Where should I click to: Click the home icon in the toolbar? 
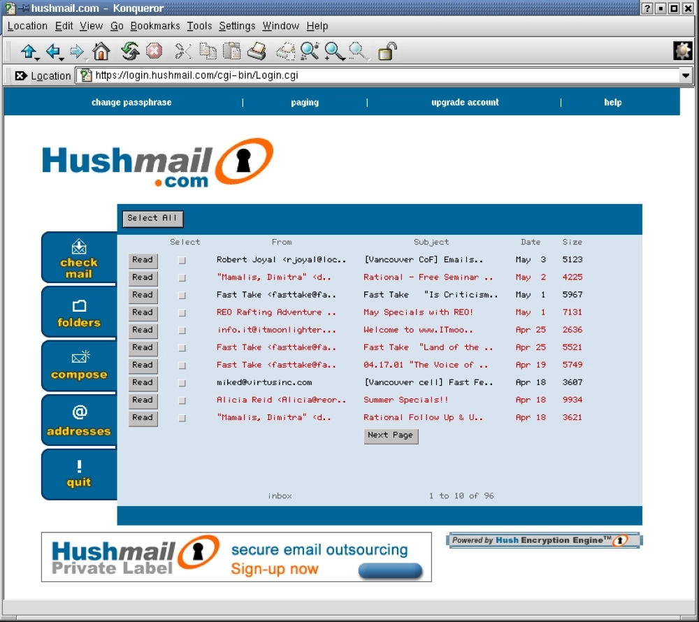coord(101,50)
